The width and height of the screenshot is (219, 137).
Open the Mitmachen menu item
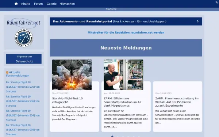click(67, 4)
